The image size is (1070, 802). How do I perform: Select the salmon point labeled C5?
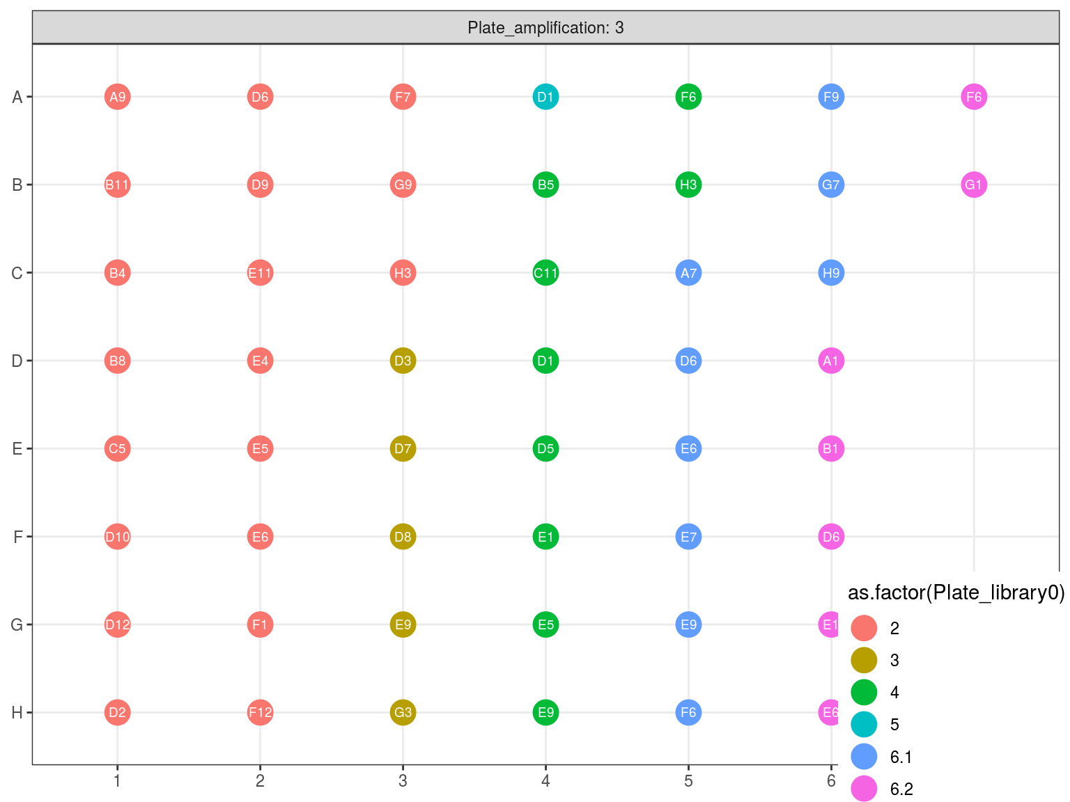pyautogui.click(x=117, y=449)
